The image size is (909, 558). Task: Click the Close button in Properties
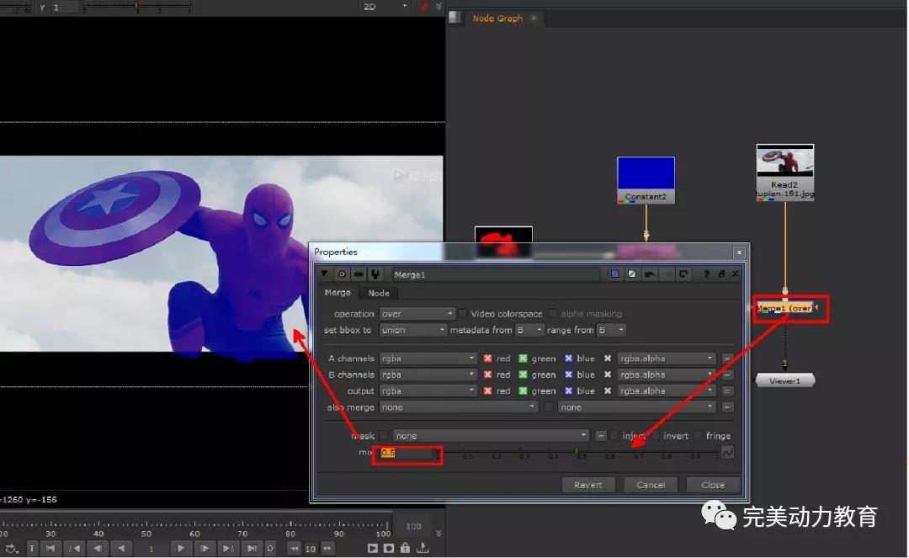(x=713, y=485)
